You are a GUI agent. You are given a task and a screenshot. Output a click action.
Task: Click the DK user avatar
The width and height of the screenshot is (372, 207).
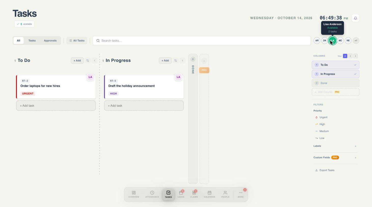click(x=325, y=41)
